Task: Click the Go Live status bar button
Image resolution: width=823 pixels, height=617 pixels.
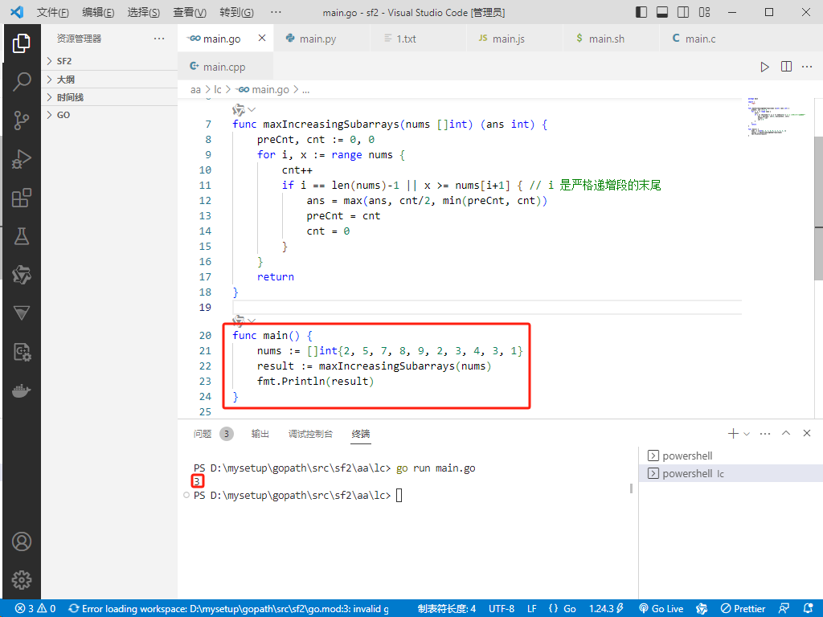Action: [x=661, y=609]
